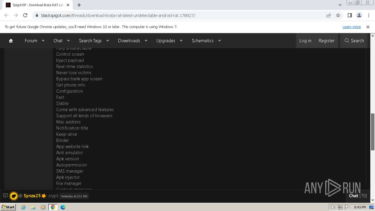Image resolution: width=375 pixels, height=211 pixels.
Task: Click the chat bubble icon in chat bar
Action: pyautogui.click(x=5, y=195)
